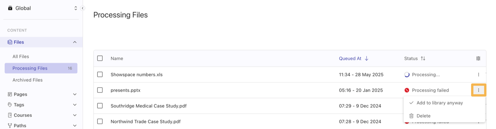
Task: Sort by the Status column arrows
Action: [423, 58]
